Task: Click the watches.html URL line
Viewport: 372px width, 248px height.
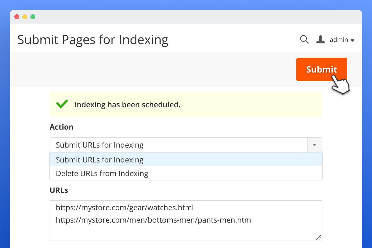Action: (125, 208)
